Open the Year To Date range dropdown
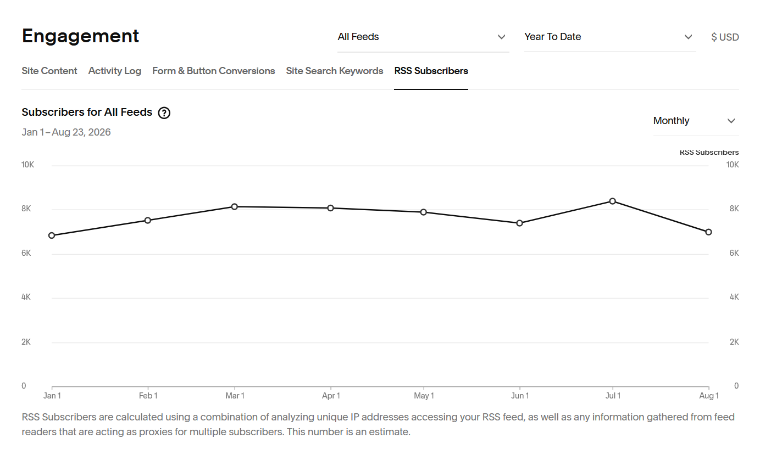760x455 pixels. [x=610, y=37]
